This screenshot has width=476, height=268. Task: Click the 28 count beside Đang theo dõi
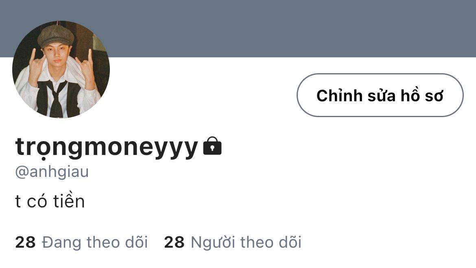pyautogui.click(x=26, y=242)
